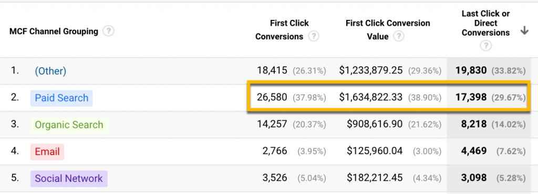Image resolution: width=538 pixels, height=194 pixels.
Task: Click Organic Search value $908,616.90
Action: 374,124
